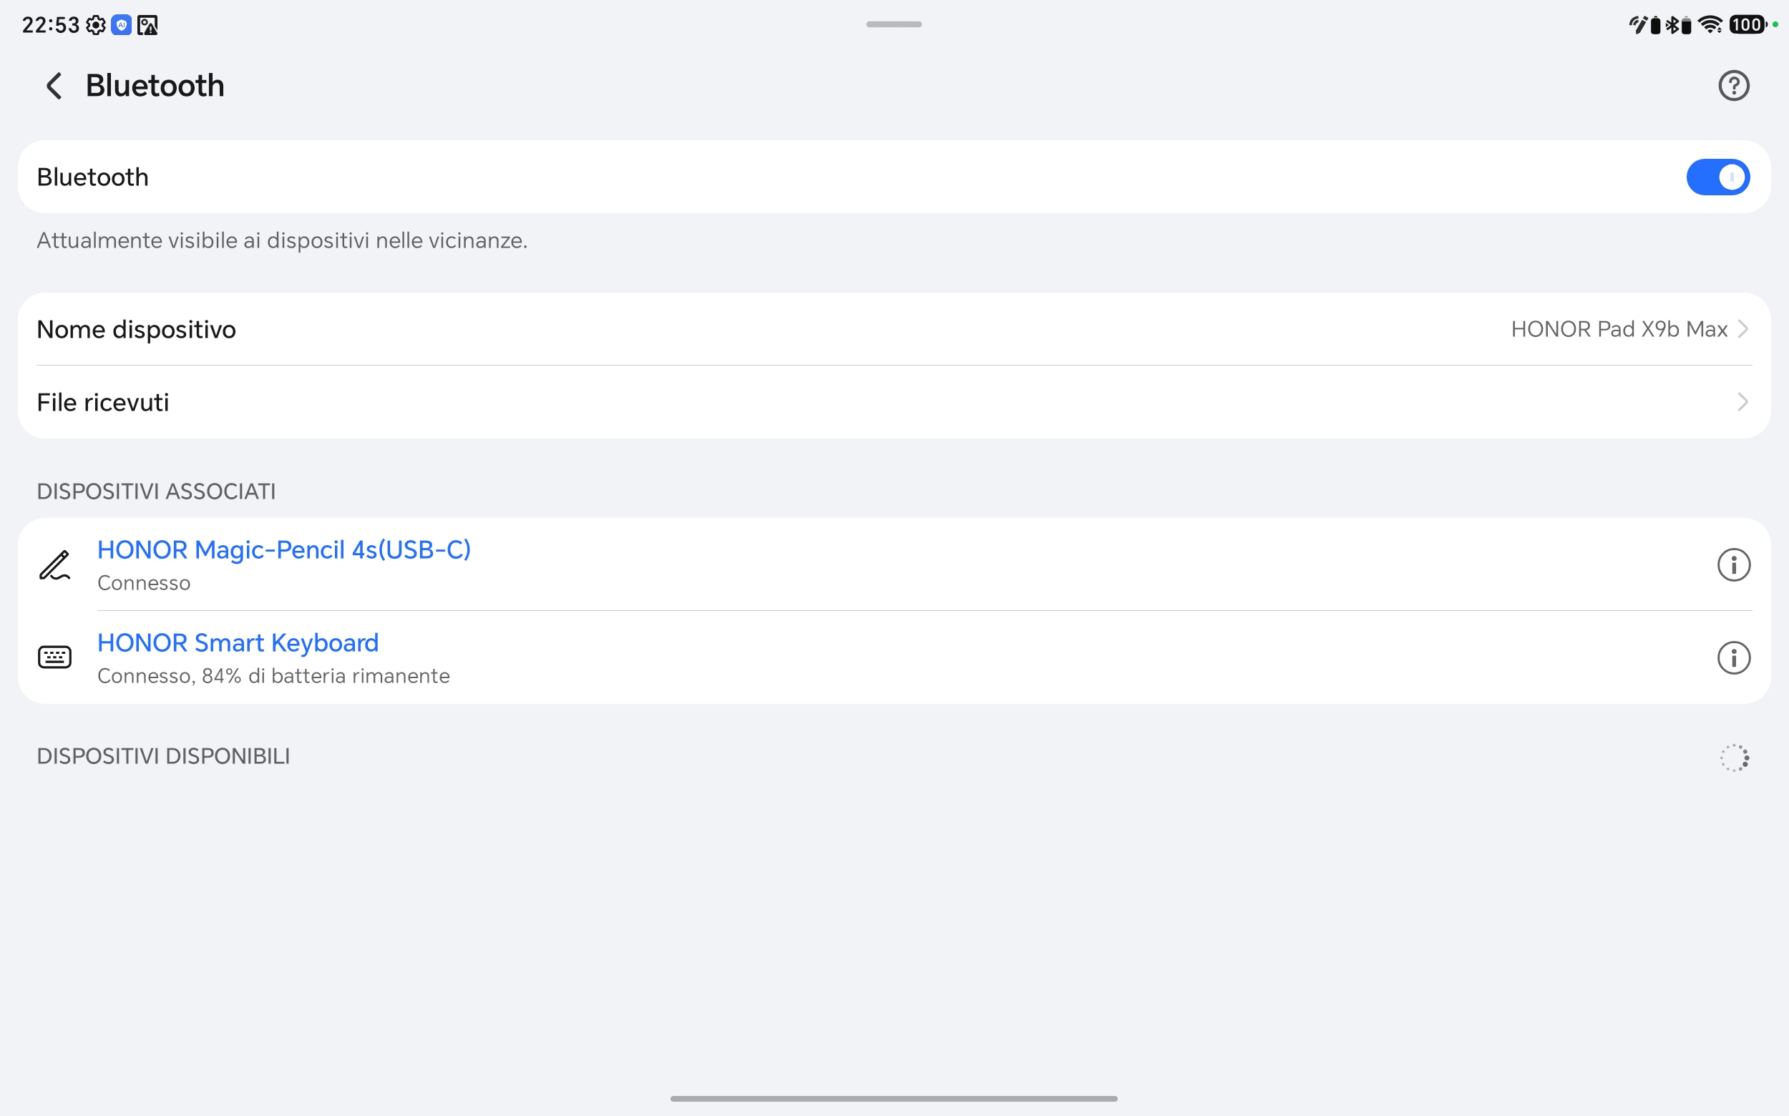Tap the 100 battery level indicator
Screen dimensions: 1789x1116
point(1747,25)
